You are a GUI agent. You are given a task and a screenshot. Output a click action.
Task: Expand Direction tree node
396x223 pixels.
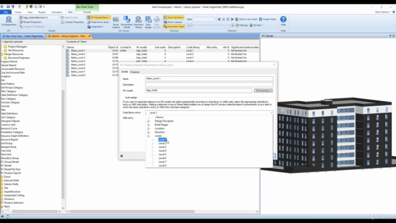tap(148, 132)
